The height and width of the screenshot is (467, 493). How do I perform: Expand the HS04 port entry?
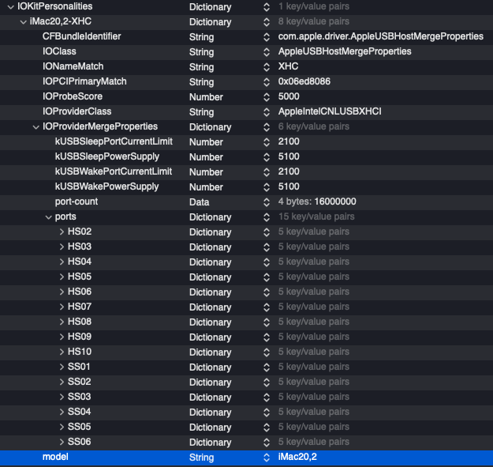pos(62,262)
